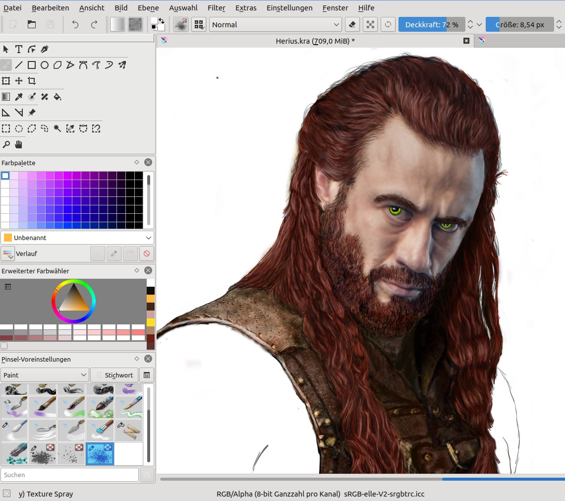
Task: Expand the Unbenannt palette dropdown
Action: [77, 238]
